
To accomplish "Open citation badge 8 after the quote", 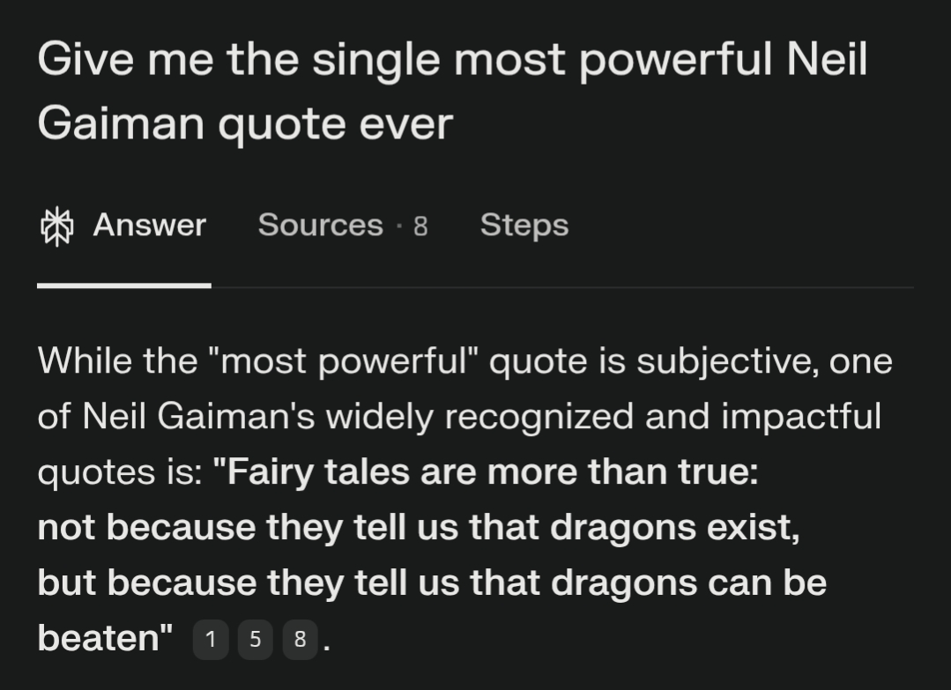I will coord(301,639).
